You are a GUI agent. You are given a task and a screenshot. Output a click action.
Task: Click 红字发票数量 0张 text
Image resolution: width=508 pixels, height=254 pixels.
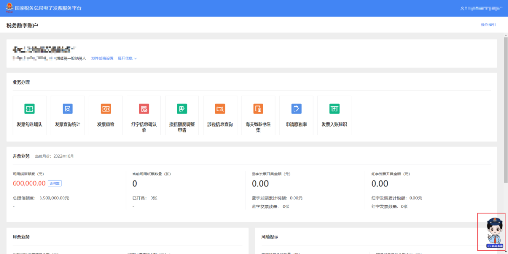390,206
